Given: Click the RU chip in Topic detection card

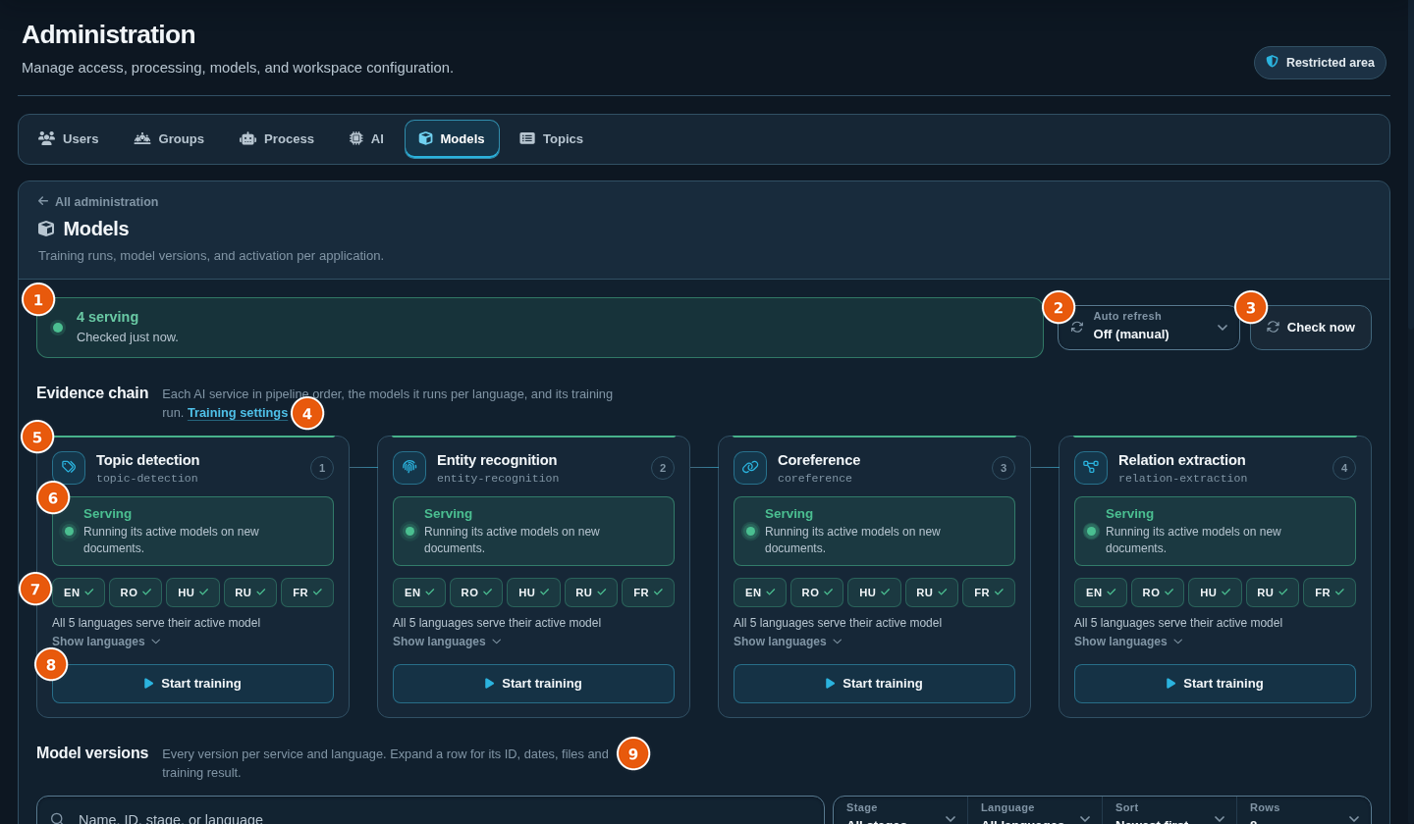Looking at the screenshot, I should 250,592.
